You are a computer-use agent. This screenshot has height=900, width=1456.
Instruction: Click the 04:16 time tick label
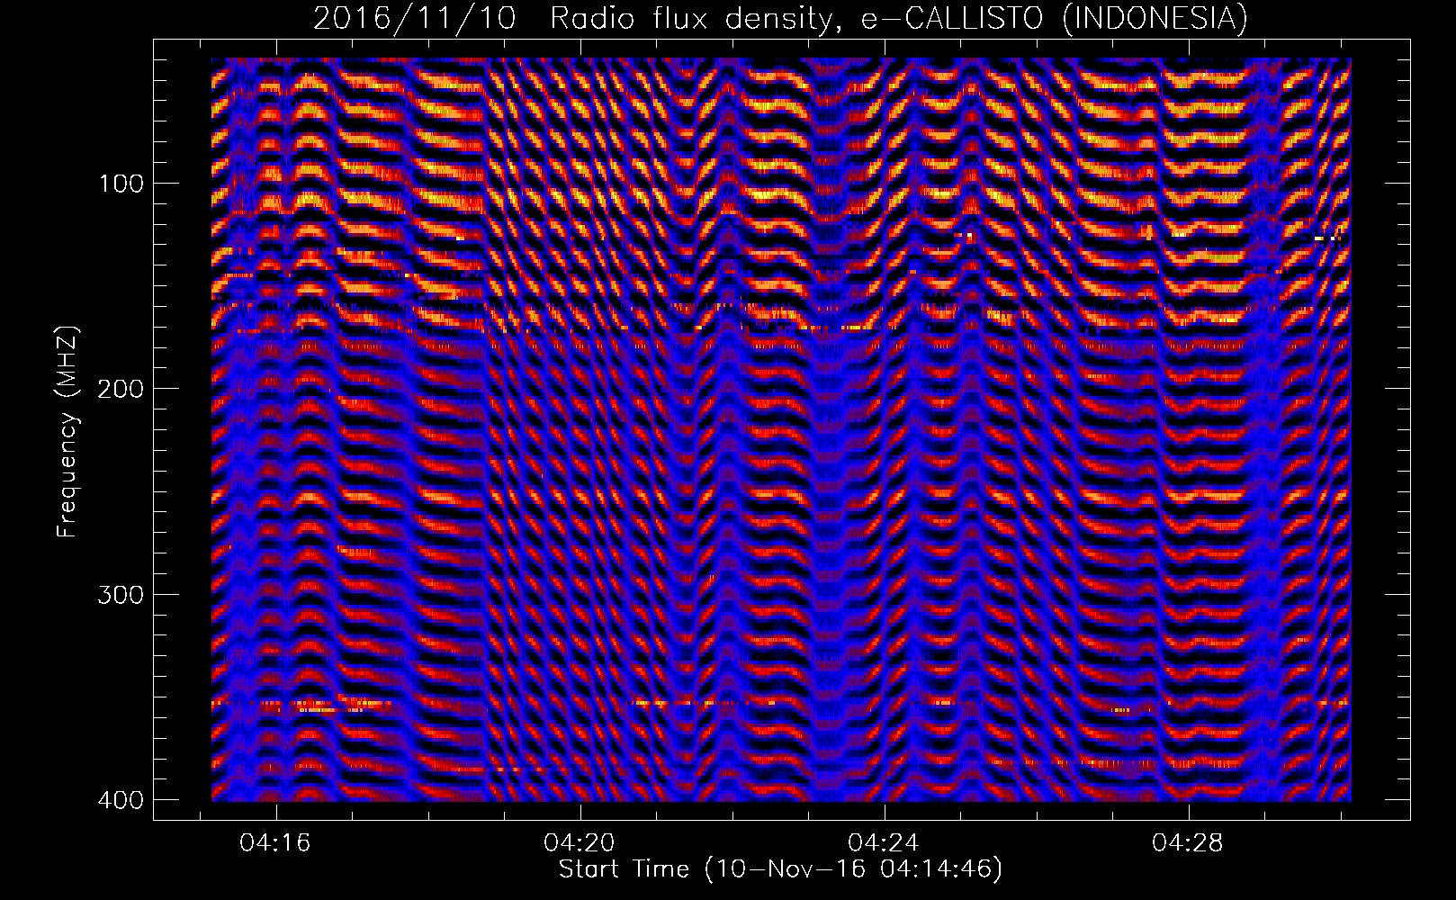[x=275, y=843]
